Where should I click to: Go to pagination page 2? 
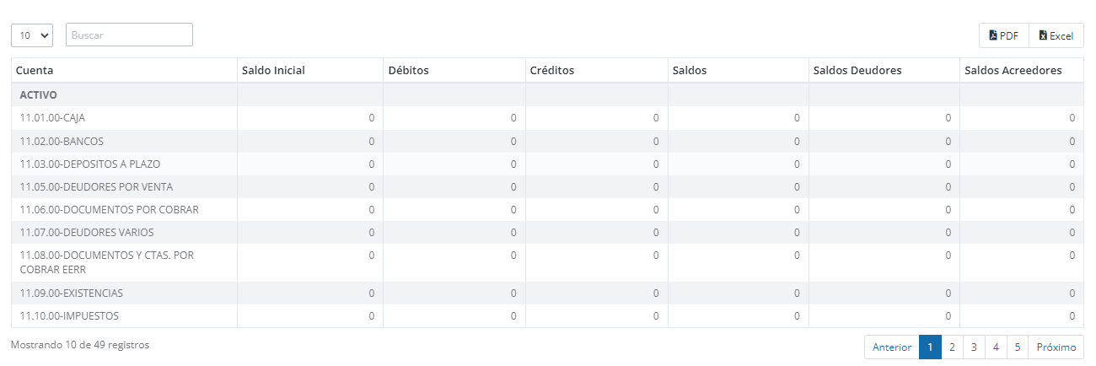(x=952, y=347)
